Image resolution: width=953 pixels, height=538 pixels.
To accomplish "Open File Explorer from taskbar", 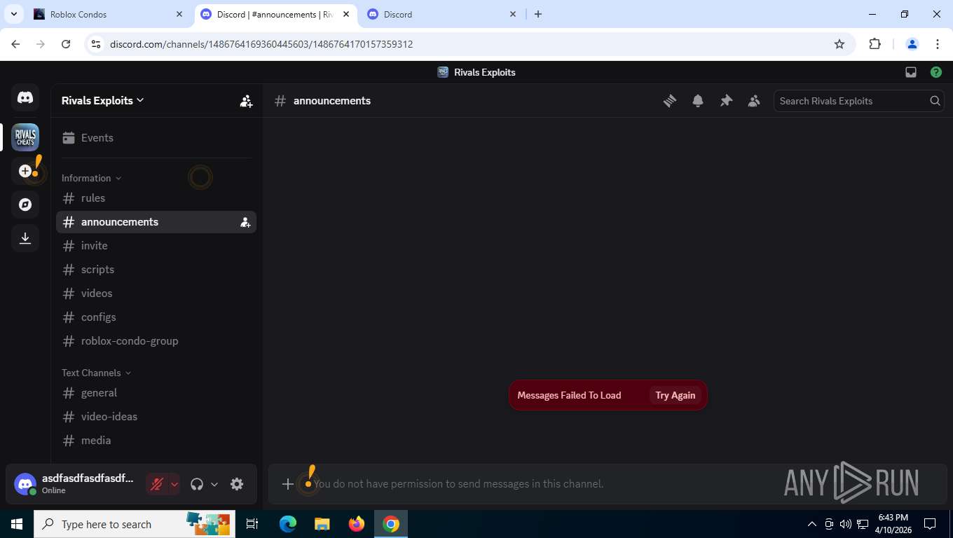I will tap(322, 524).
